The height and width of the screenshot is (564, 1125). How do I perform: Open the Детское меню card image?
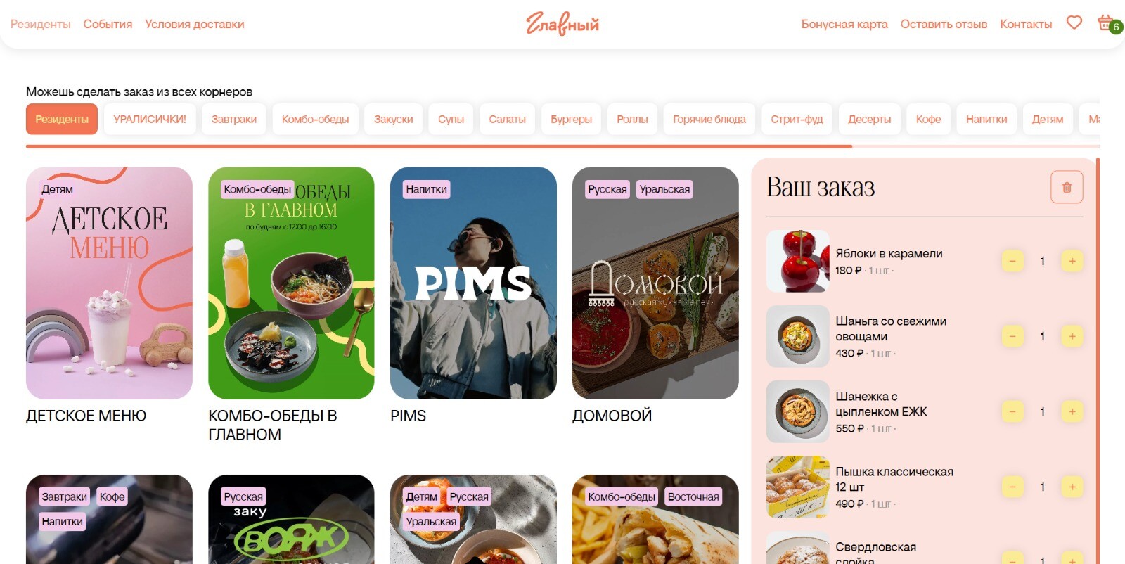click(109, 283)
